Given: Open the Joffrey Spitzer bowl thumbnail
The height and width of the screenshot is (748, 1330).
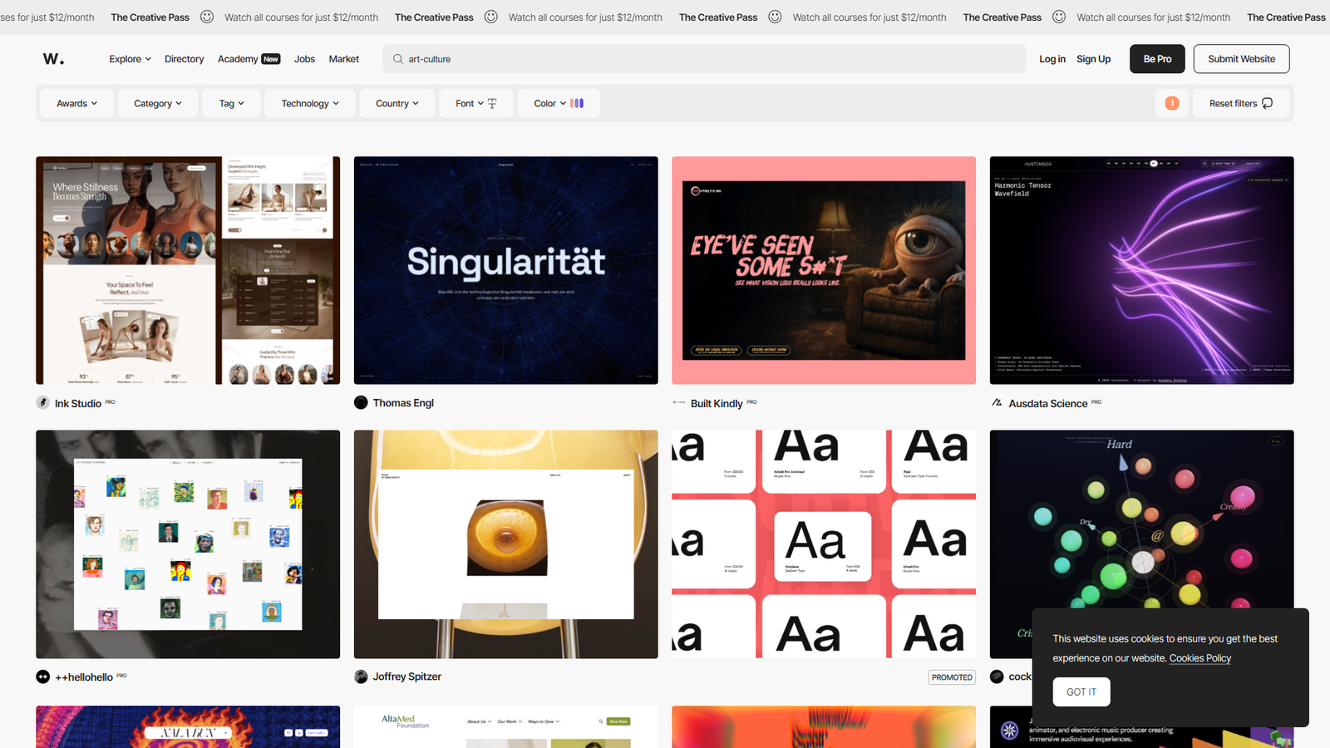Looking at the screenshot, I should pos(505,544).
